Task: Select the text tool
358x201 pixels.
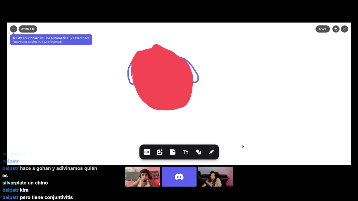Action: pyautogui.click(x=186, y=152)
